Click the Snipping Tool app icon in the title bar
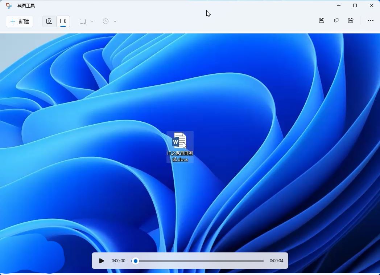The width and height of the screenshot is (380, 275). pyautogui.click(x=9, y=6)
